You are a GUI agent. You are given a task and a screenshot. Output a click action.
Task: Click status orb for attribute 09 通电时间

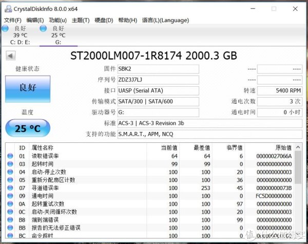[10, 196]
